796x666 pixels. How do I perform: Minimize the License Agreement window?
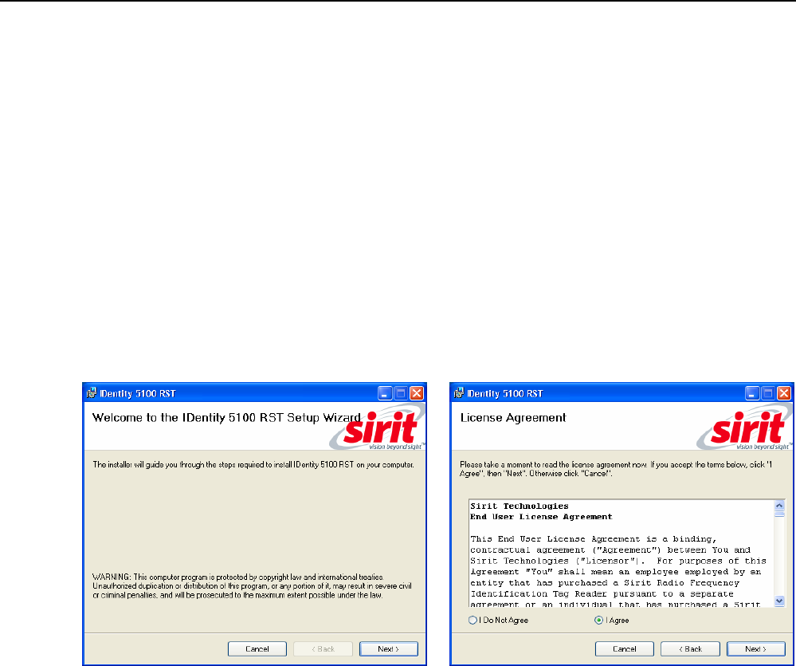[x=752, y=393]
